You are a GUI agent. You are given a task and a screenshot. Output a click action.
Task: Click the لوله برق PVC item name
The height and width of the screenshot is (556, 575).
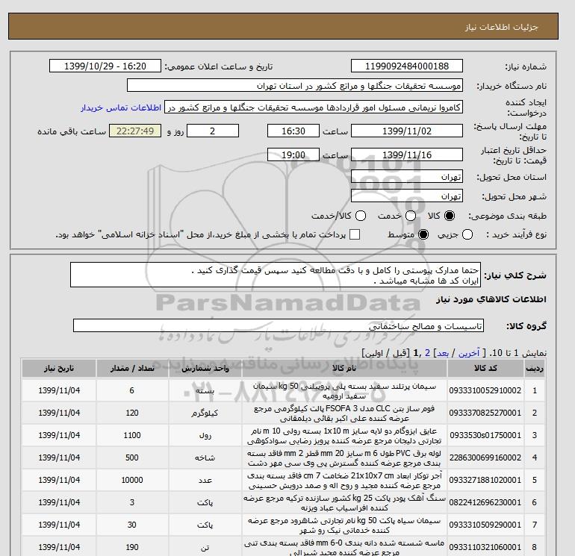coord(344,458)
